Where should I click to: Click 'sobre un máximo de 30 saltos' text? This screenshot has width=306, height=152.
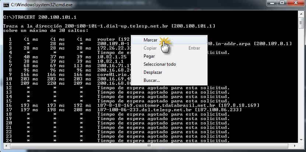(46, 30)
